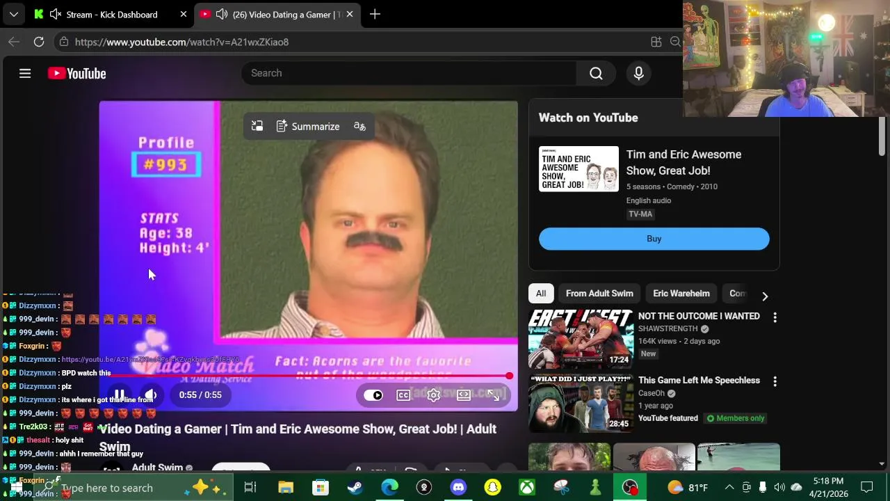This screenshot has height=501, width=890.
Task: Click the extension grid icon in address bar
Action: coord(656,42)
